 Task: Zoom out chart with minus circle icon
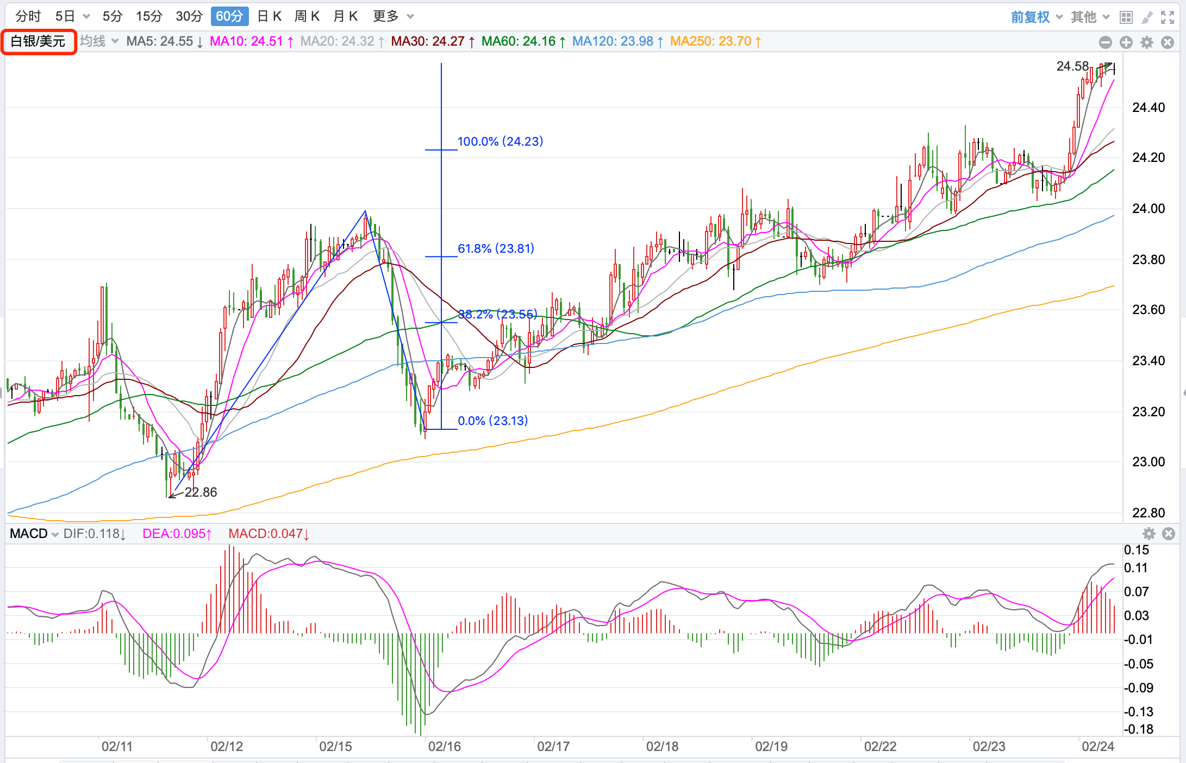(x=1105, y=42)
